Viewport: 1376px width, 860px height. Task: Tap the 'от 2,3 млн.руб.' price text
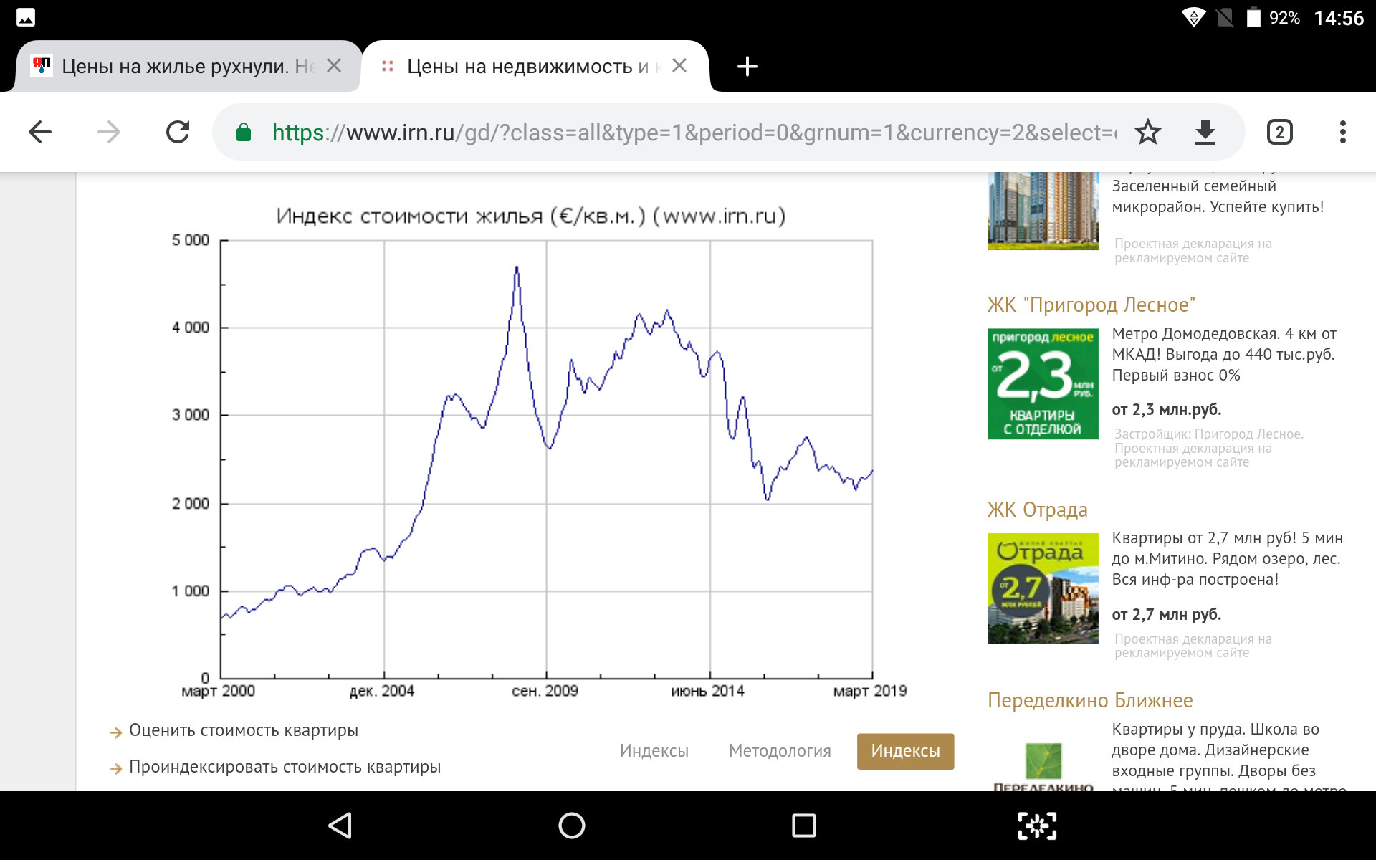(1167, 410)
